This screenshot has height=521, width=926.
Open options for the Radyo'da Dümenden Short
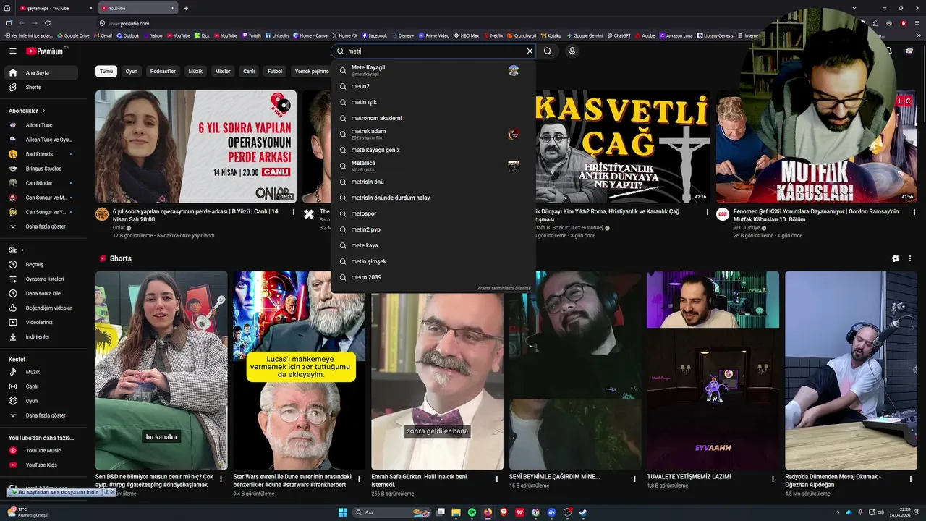tap(911, 479)
